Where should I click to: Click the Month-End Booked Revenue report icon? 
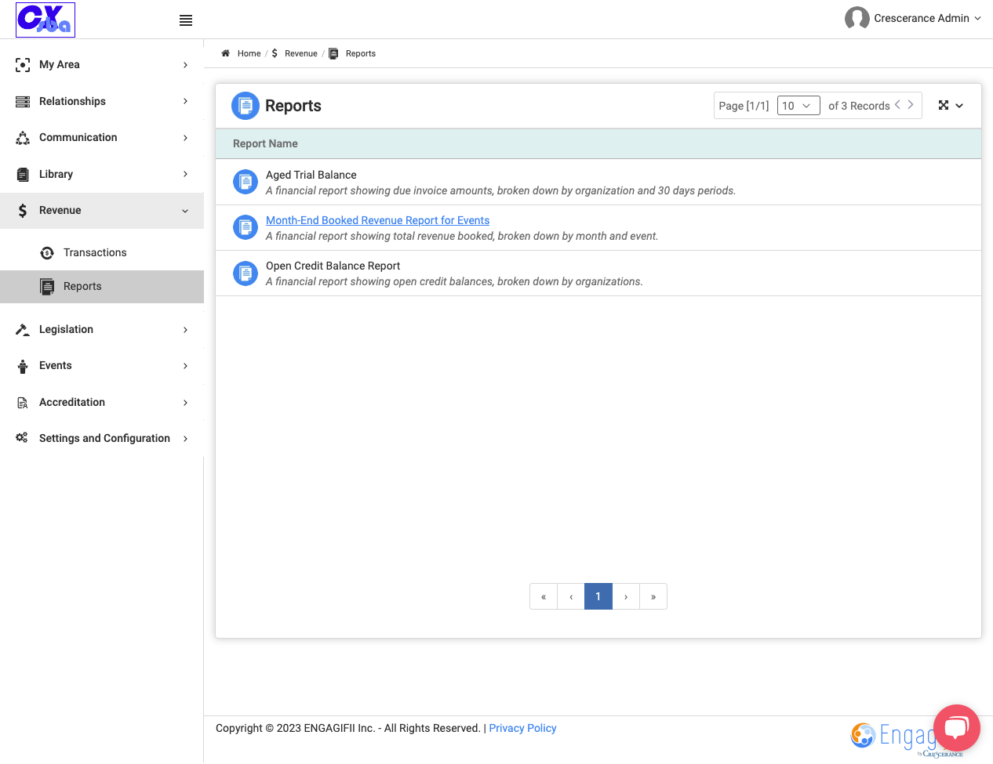[246, 227]
